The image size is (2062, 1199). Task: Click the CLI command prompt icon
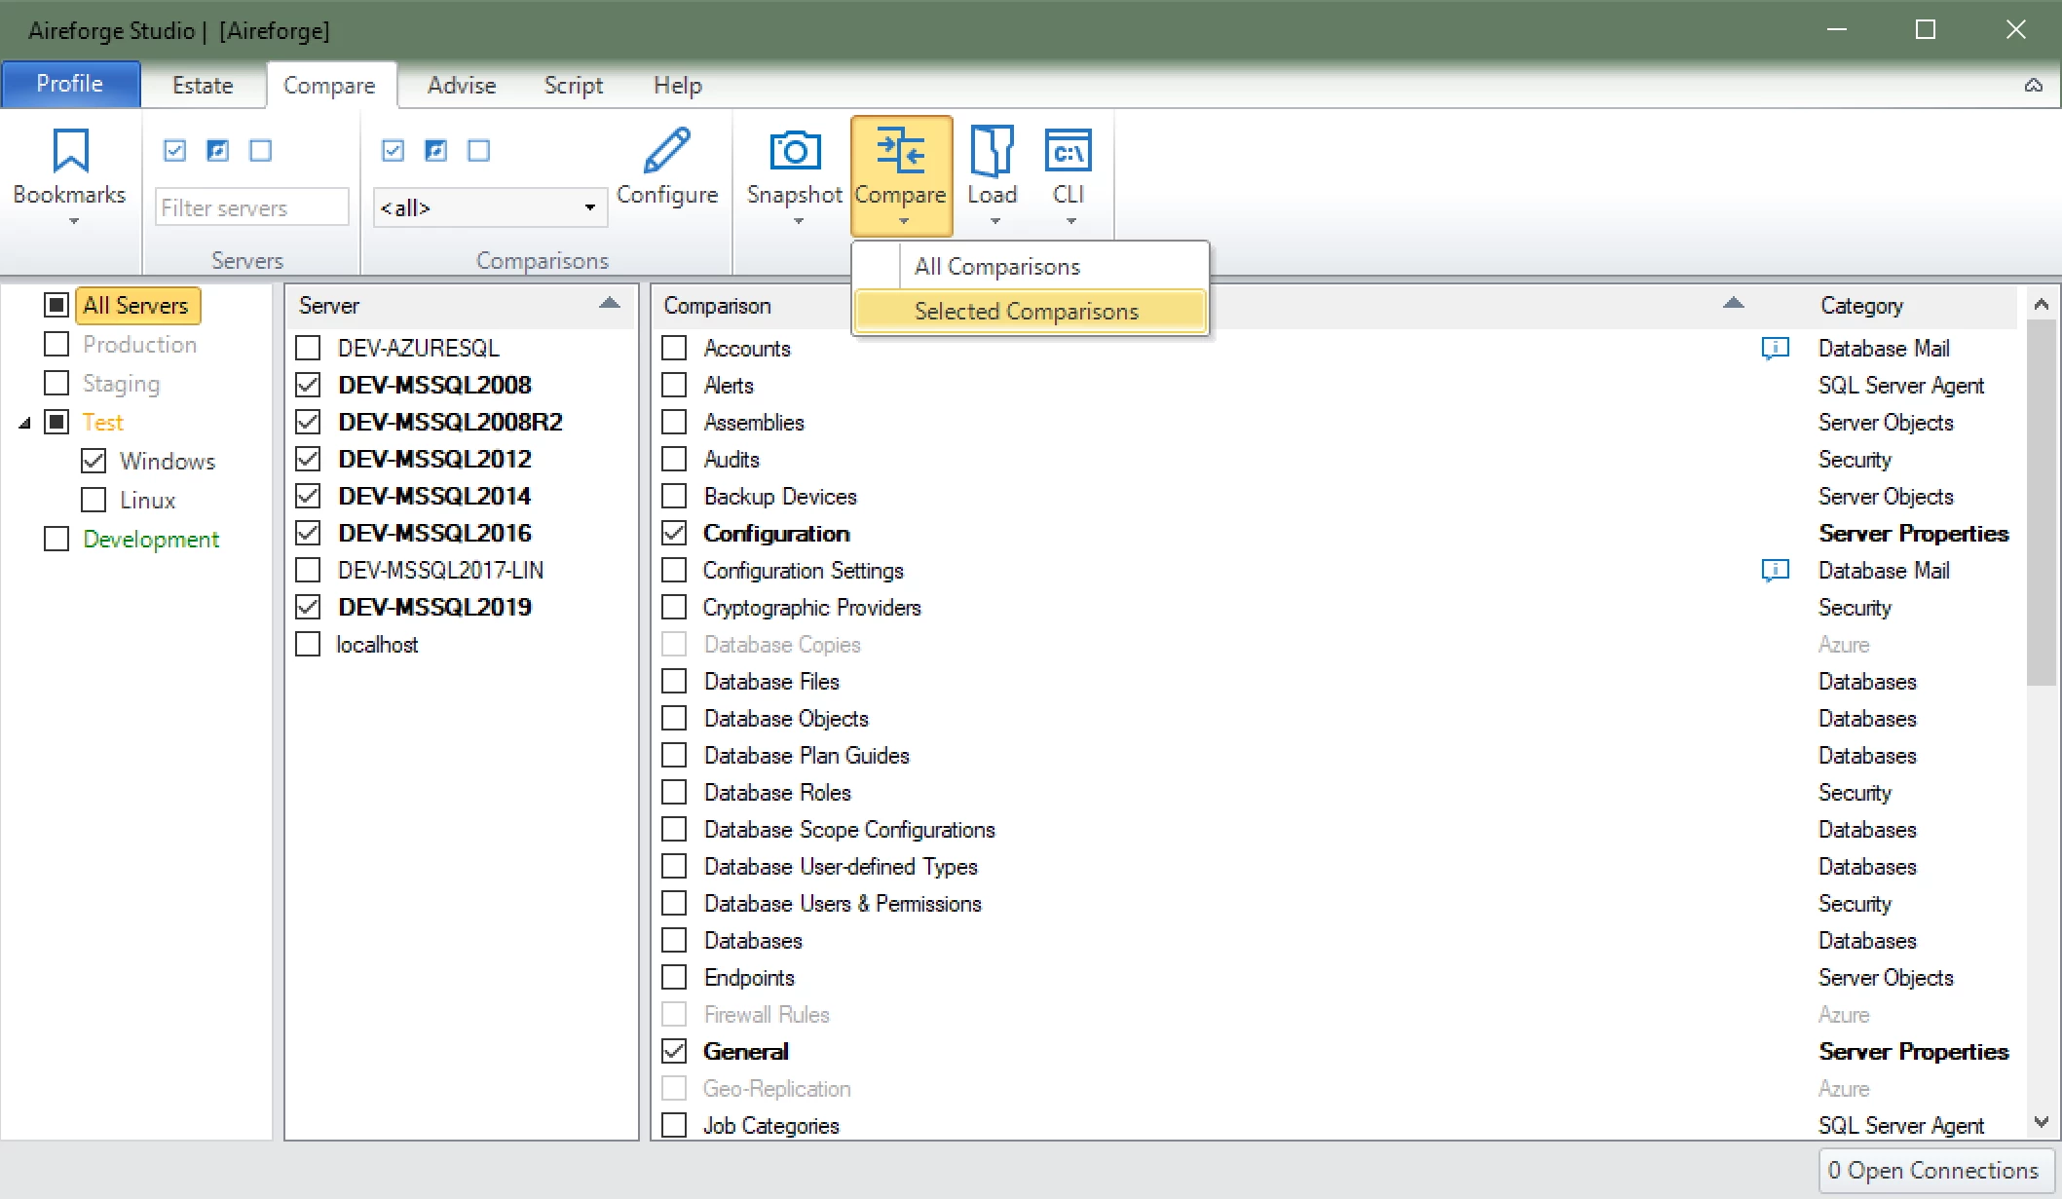point(1068,152)
